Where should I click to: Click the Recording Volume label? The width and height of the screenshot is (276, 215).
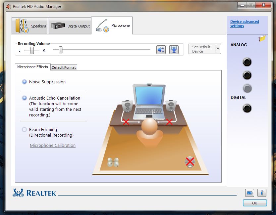[x=34, y=44]
